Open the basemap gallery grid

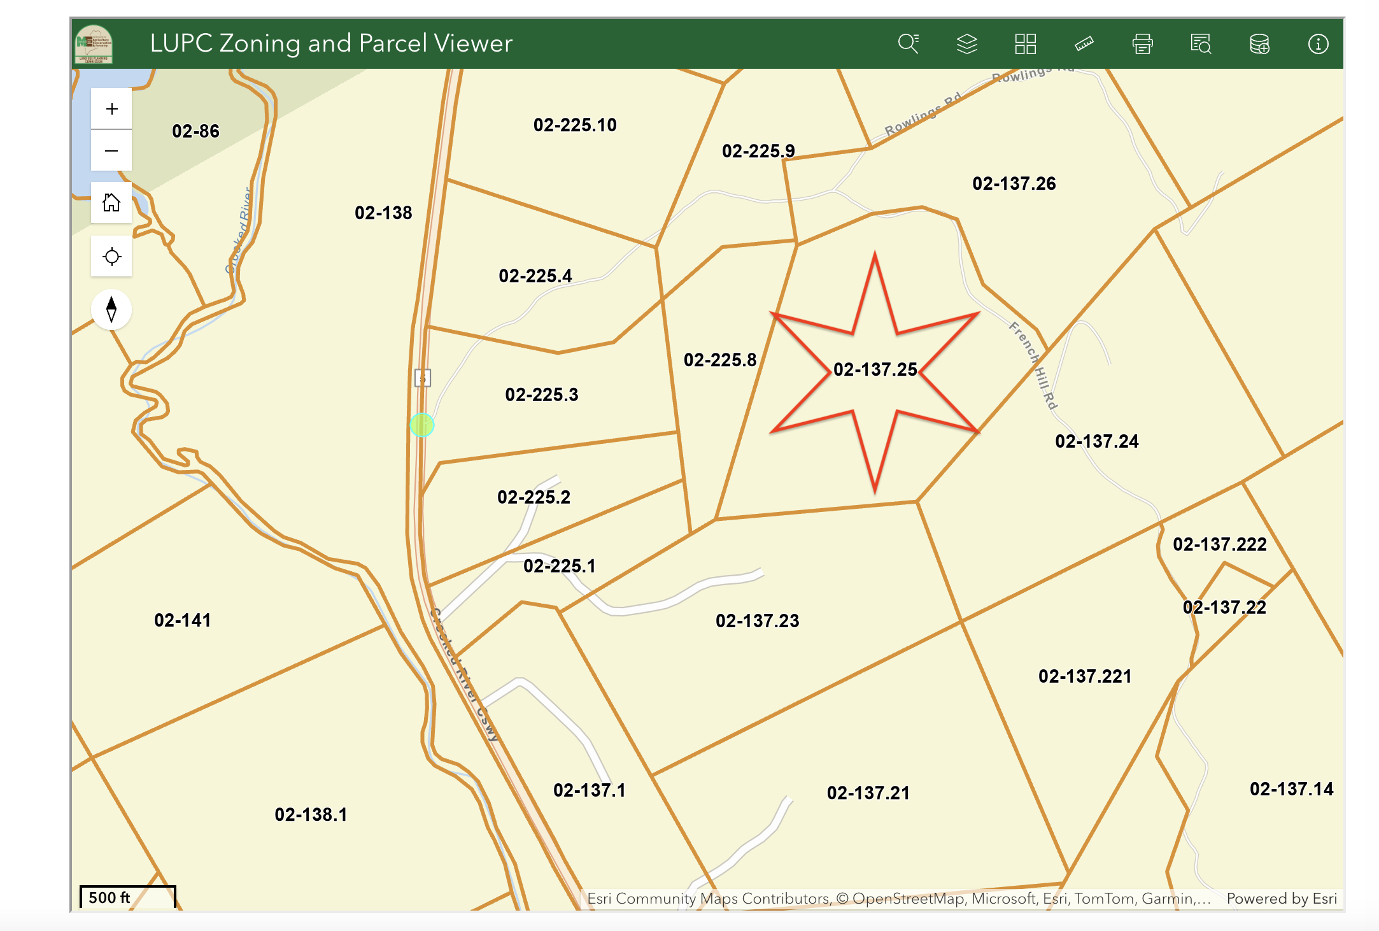click(x=1025, y=44)
